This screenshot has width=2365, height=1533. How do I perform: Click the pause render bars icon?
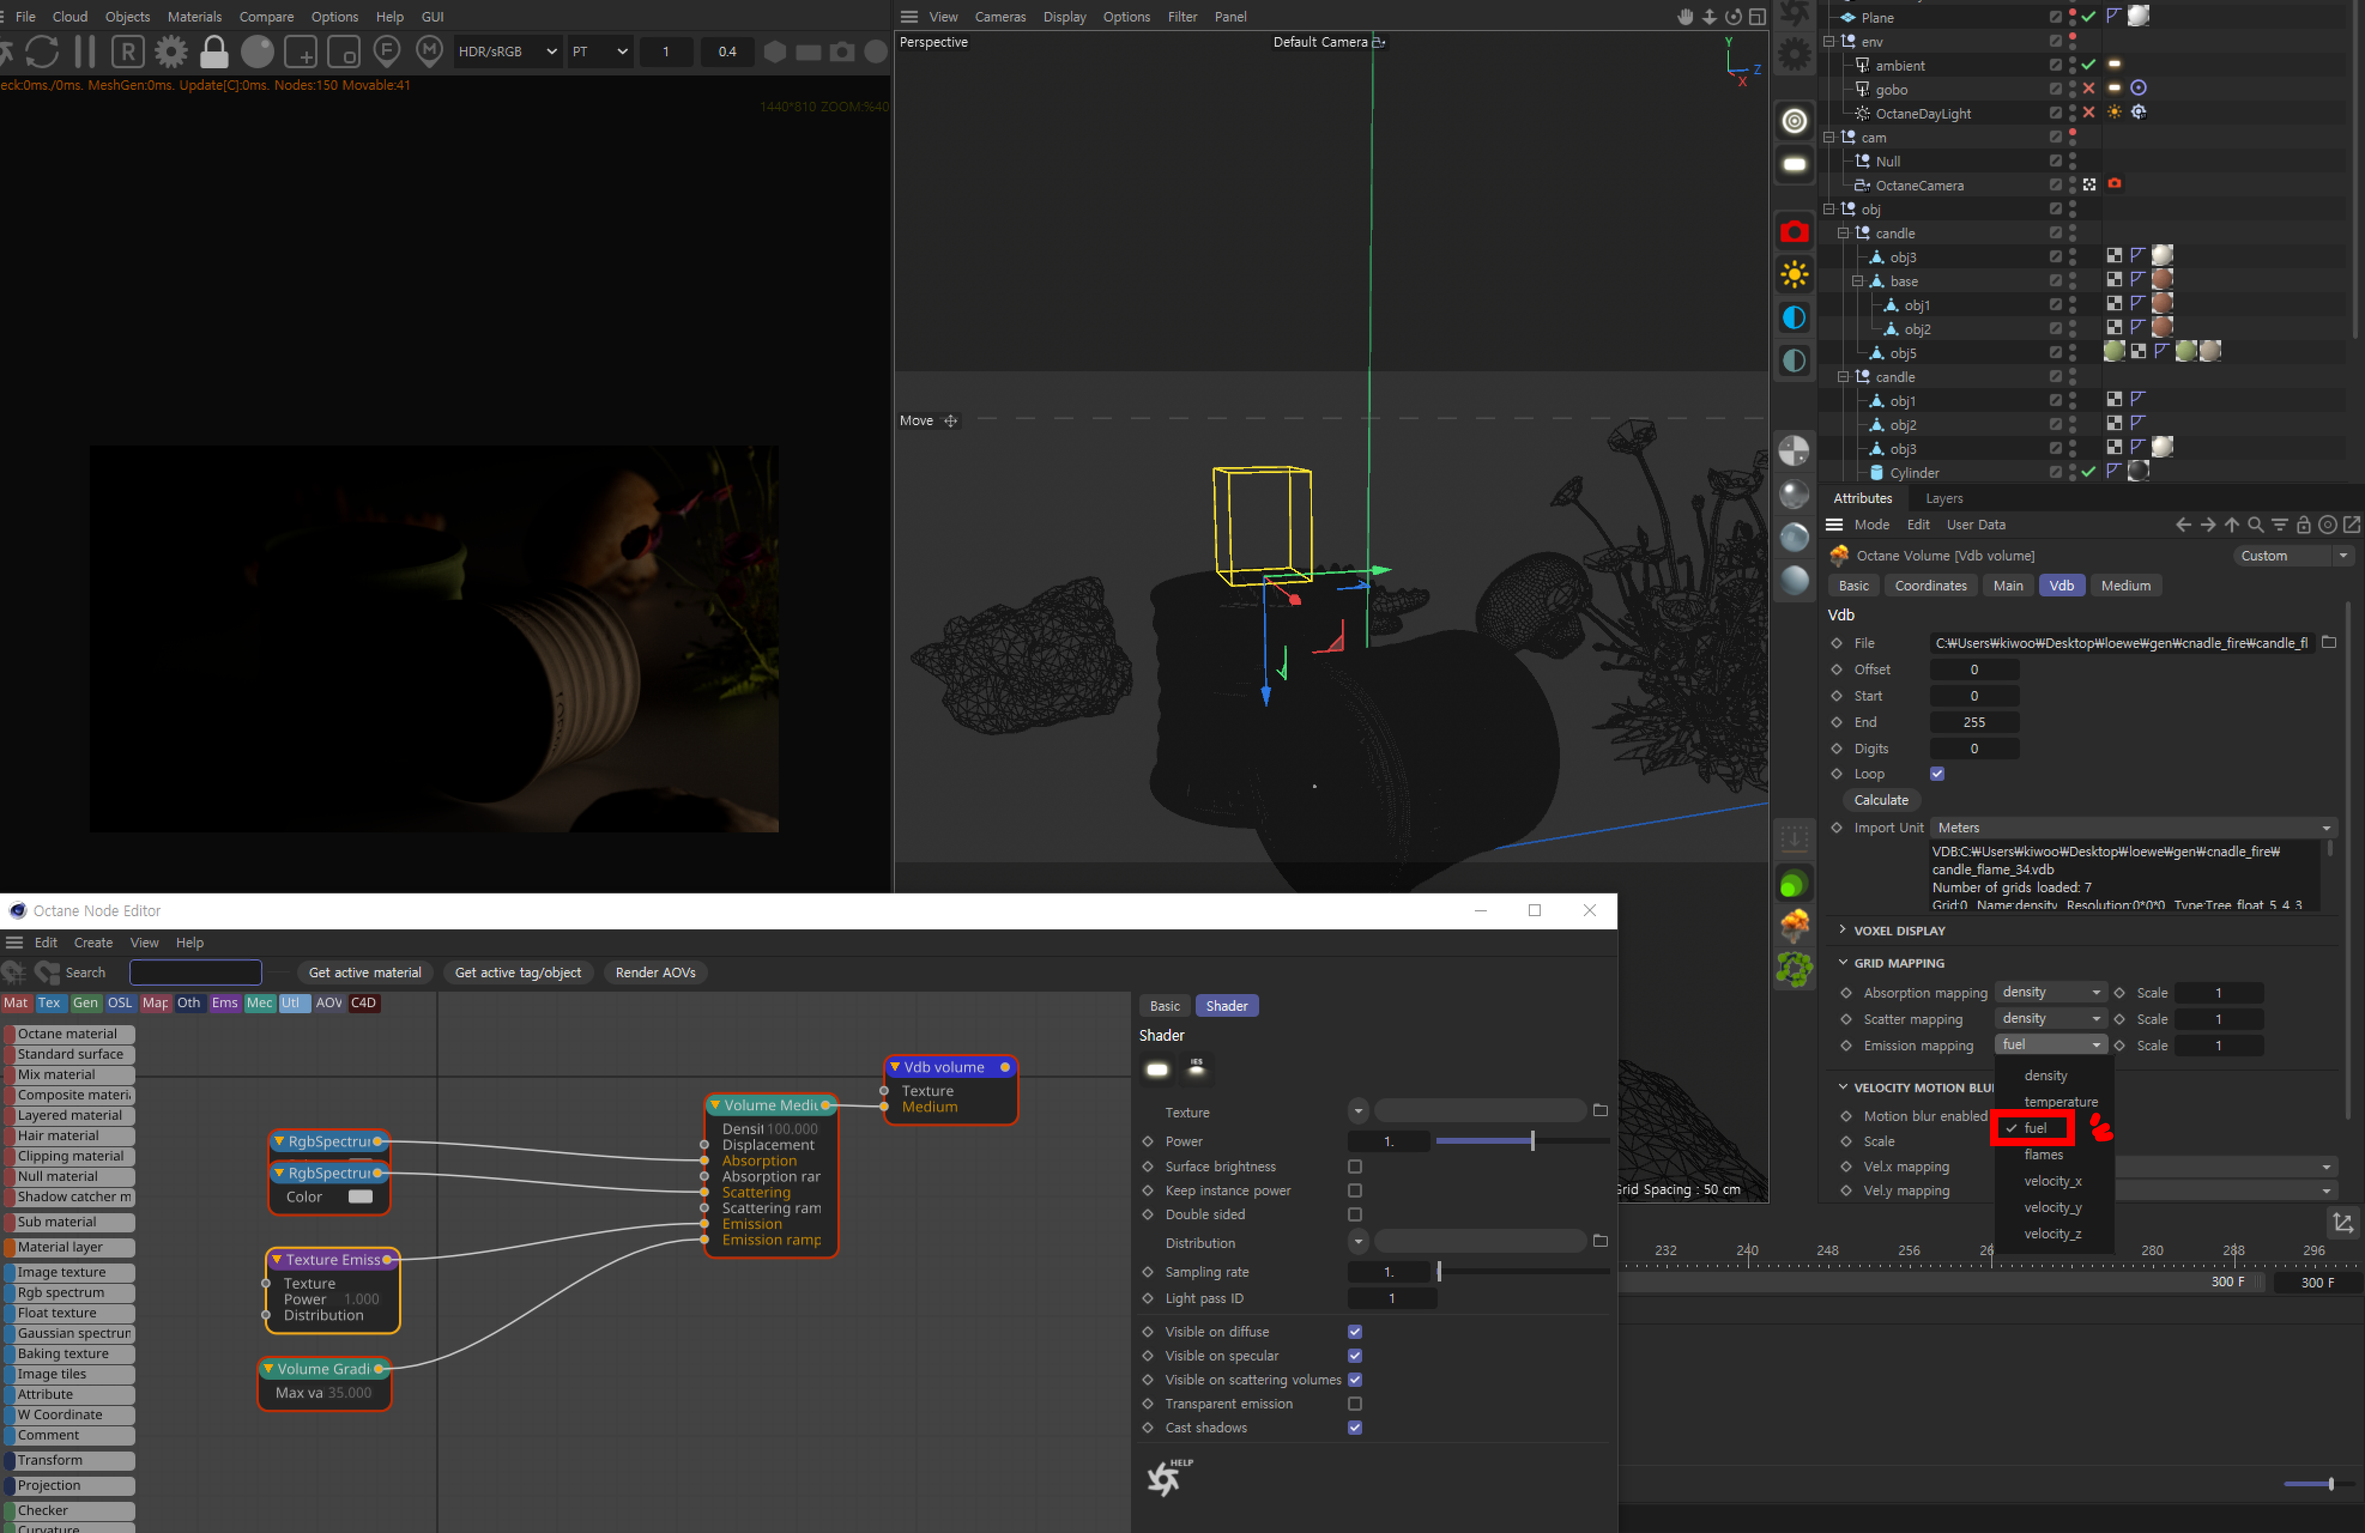click(86, 51)
